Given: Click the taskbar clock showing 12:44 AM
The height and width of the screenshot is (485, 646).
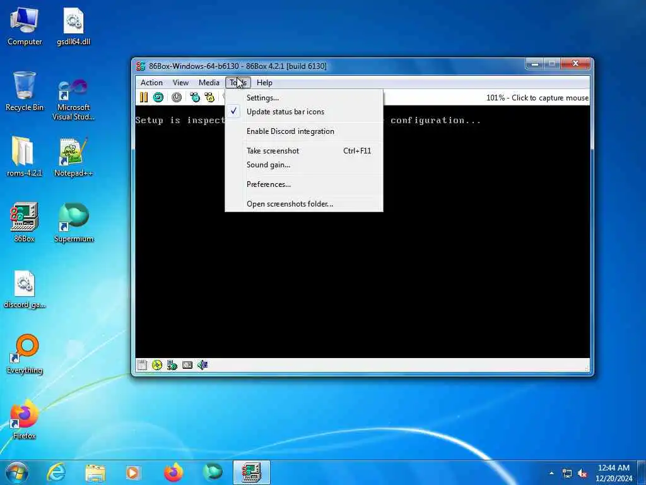Looking at the screenshot, I should coord(613,473).
